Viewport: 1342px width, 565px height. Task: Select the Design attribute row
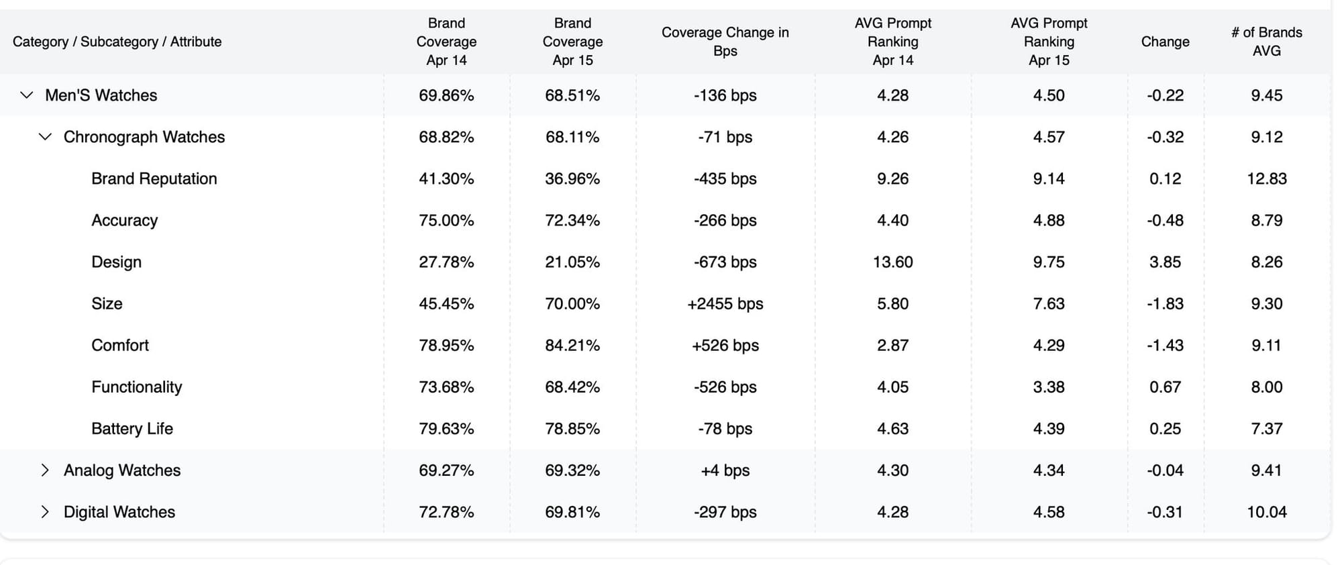coord(116,262)
